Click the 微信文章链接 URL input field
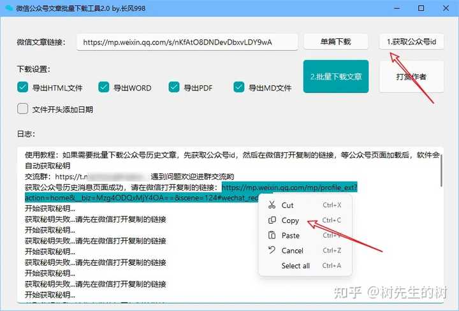 [x=187, y=42]
